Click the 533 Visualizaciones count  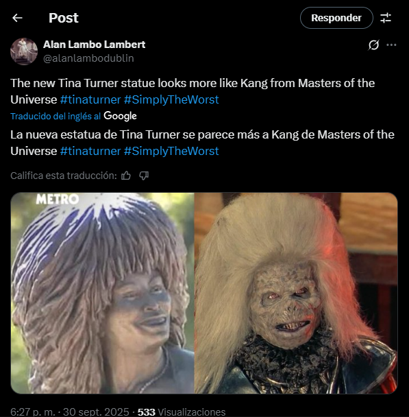pos(182,412)
